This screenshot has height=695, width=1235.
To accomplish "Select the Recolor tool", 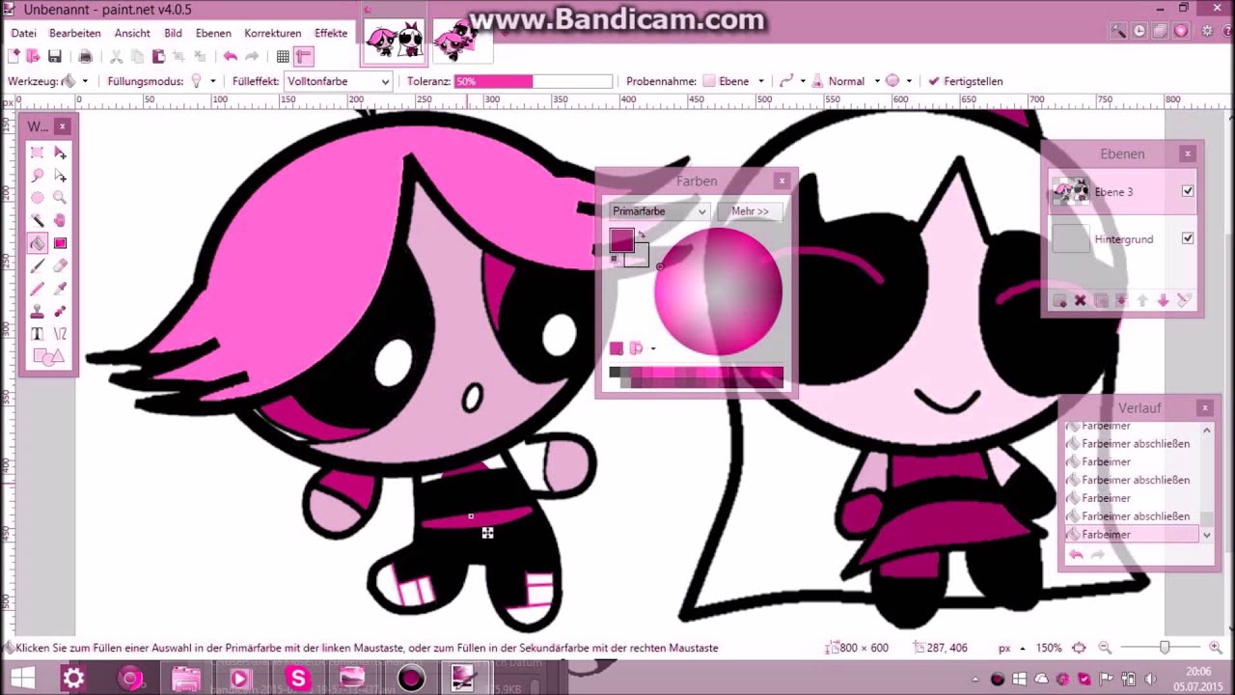I will [x=60, y=311].
